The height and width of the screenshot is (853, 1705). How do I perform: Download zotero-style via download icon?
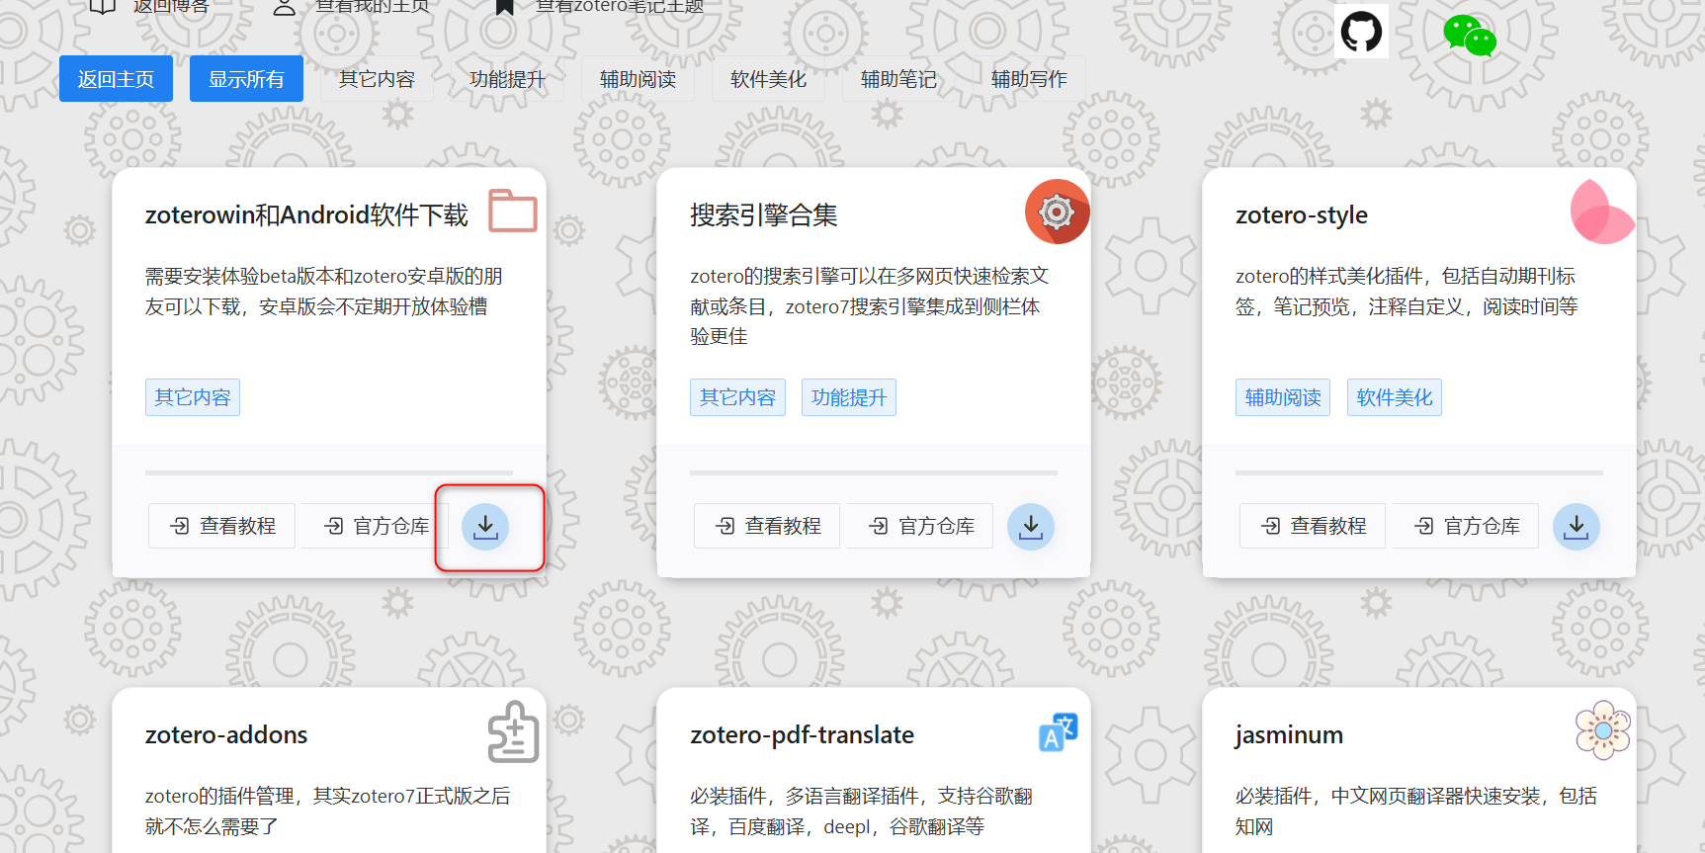click(1577, 526)
